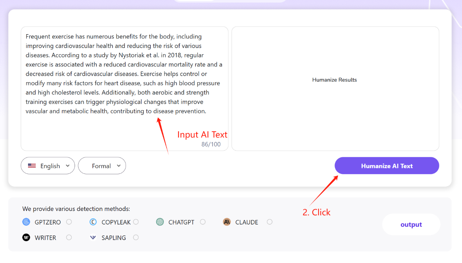This screenshot has height=263, width=462.
Task: Enable the Copyleak detection radio button
Action: tap(136, 222)
